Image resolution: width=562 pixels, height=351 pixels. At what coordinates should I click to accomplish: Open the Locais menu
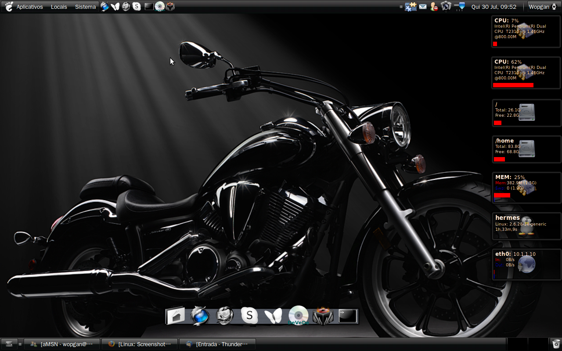pyautogui.click(x=59, y=7)
